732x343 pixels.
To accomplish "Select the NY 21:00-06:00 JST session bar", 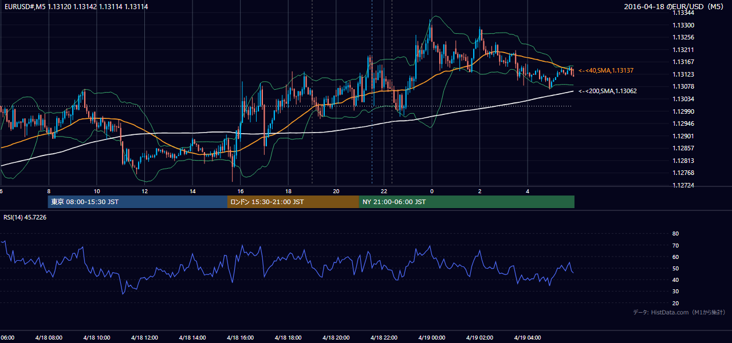I will [467, 202].
